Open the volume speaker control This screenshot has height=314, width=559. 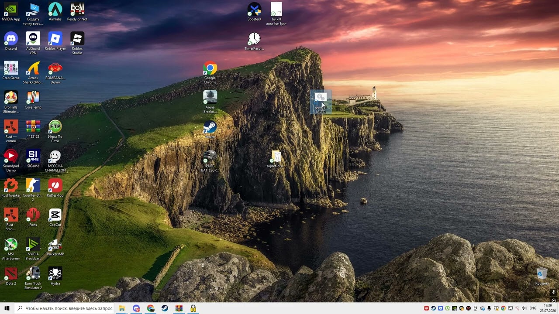click(524, 308)
